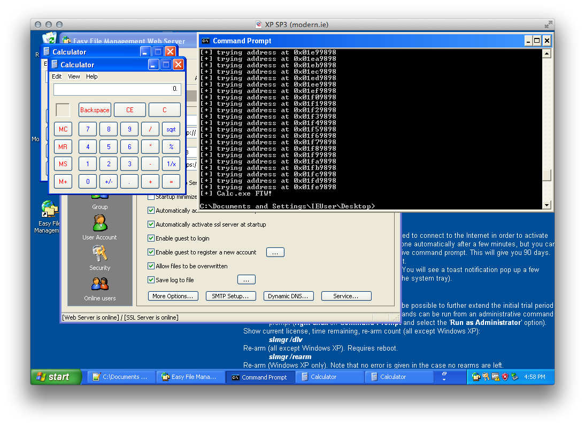Viewport: 585px width, 427px height.
Task: Click the Dynamic DNS... button
Action: 288,296
